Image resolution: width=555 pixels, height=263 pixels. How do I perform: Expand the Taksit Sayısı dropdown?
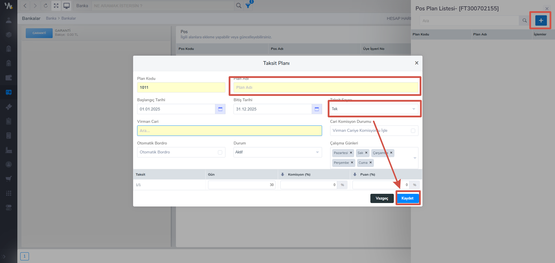pyautogui.click(x=414, y=109)
